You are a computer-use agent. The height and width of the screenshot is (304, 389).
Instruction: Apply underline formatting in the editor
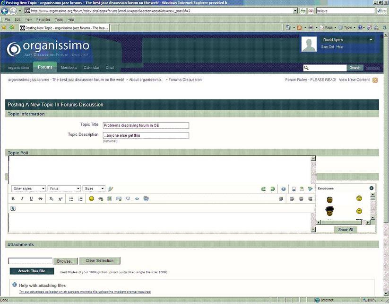pyautogui.click(x=31, y=198)
